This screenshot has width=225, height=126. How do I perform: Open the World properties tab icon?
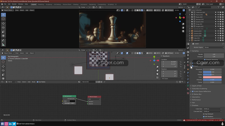click(188, 65)
